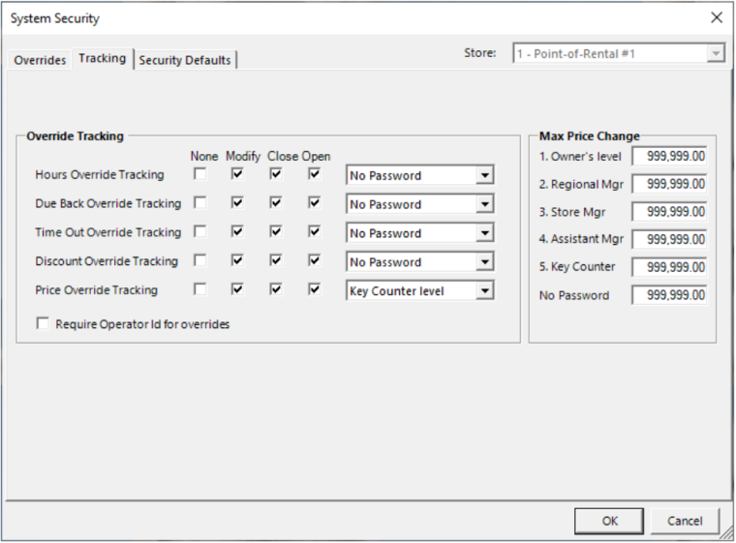Click the Regional Mgr max price field
736x543 pixels.
[669, 184]
